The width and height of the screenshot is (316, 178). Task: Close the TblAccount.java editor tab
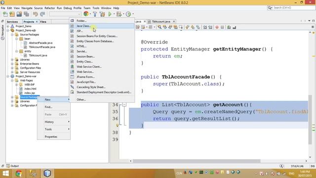174,21
